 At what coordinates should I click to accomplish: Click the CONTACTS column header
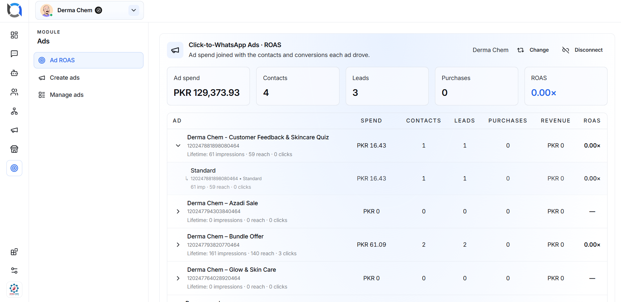[423, 121]
